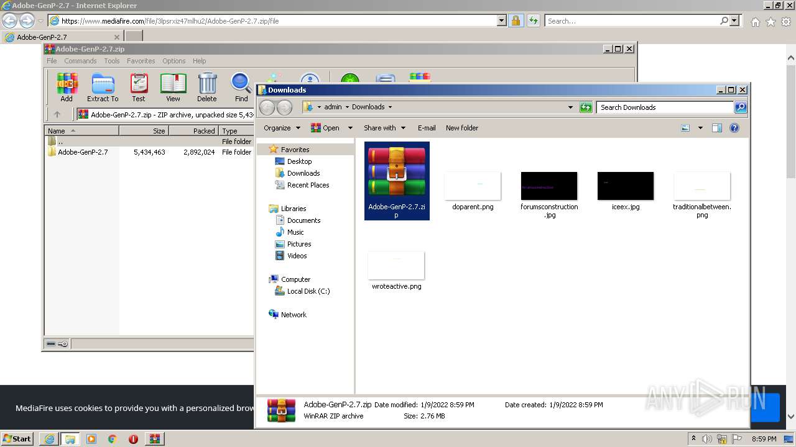The width and height of the screenshot is (796, 447).
Task: Expand the Open button dropdown arrow
Action: coord(350,128)
